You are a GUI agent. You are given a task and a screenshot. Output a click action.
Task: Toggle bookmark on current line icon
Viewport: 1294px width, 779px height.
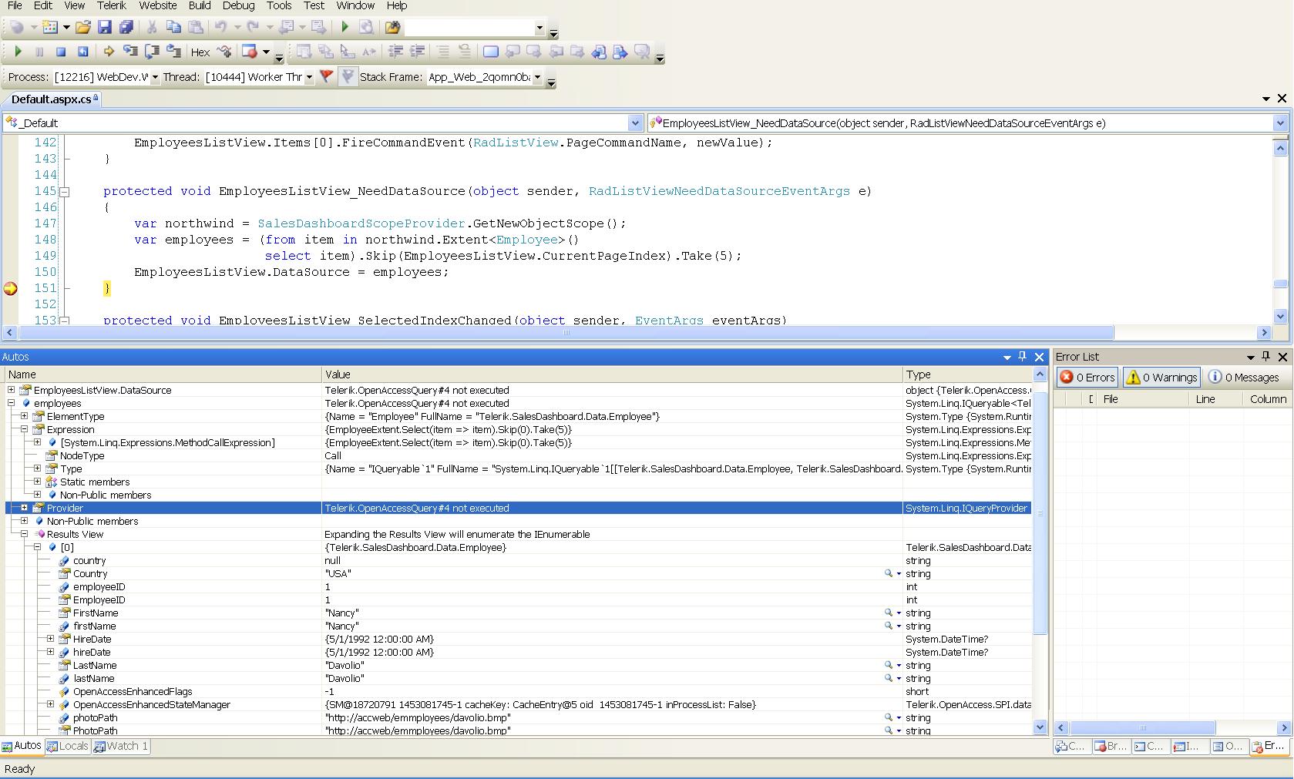[490, 52]
